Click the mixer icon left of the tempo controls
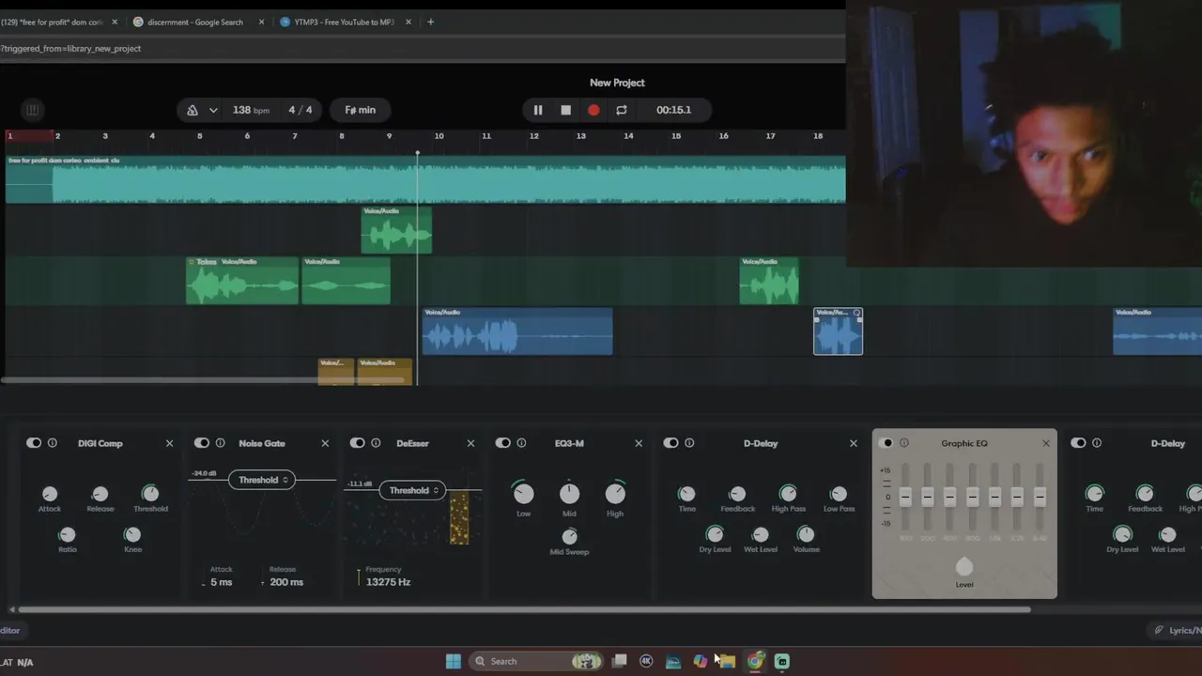This screenshot has height=676, width=1202. click(x=32, y=110)
